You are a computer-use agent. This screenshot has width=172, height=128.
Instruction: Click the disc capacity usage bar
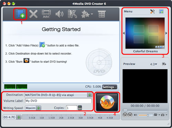(x=71, y=117)
